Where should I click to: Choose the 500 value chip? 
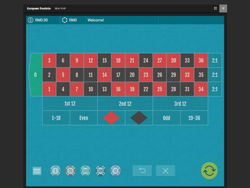100,171
